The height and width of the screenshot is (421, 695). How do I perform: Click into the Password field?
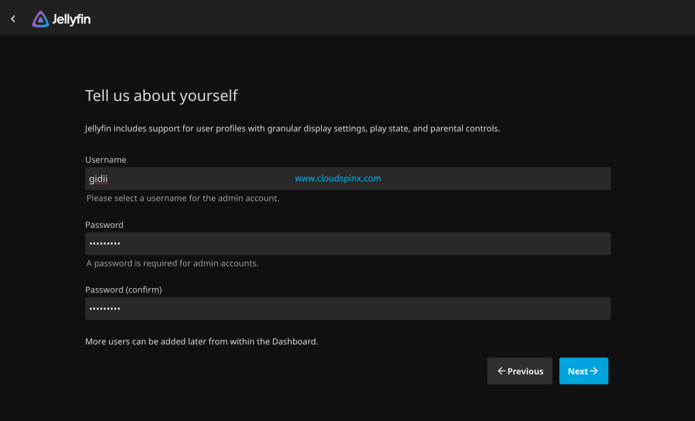tap(347, 243)
